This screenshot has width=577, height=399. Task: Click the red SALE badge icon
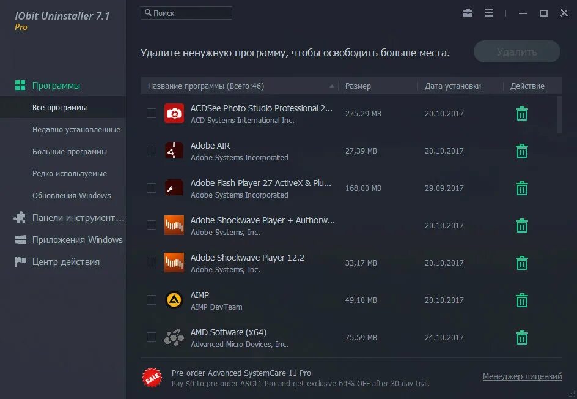tap(152, 378)
